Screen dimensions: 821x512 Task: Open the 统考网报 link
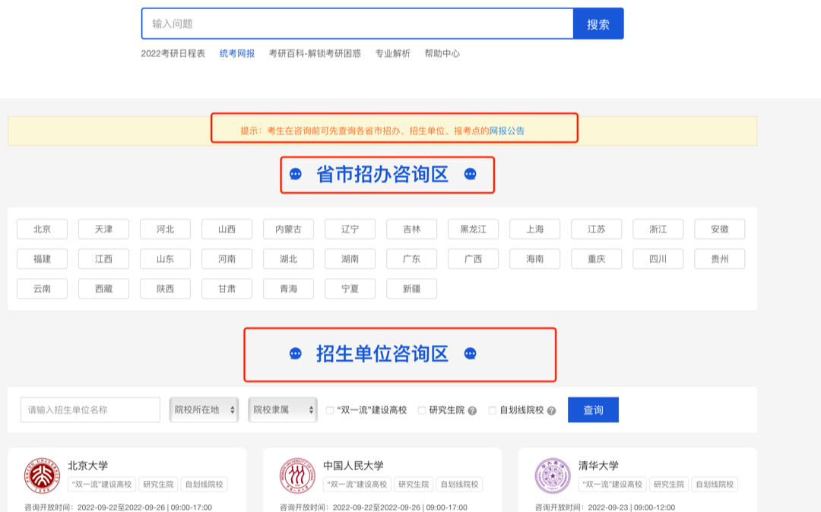click(237, 53)
